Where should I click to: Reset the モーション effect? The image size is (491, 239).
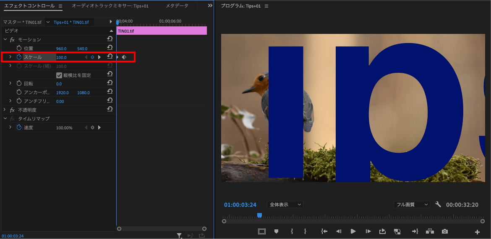(x=110, y=39)
